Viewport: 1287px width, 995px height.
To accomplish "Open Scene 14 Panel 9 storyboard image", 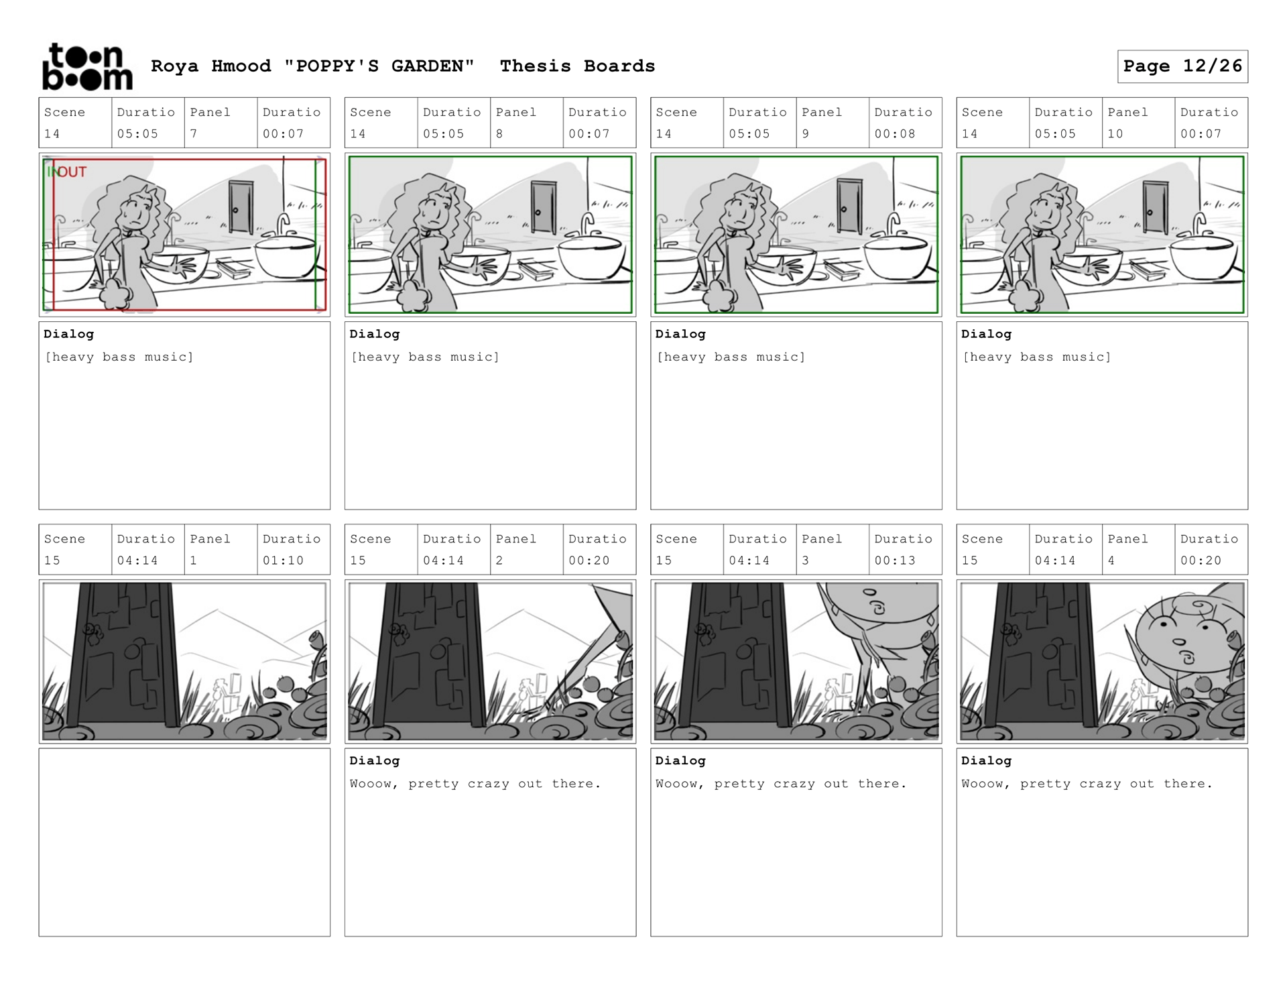I will [x=796, y=235].
